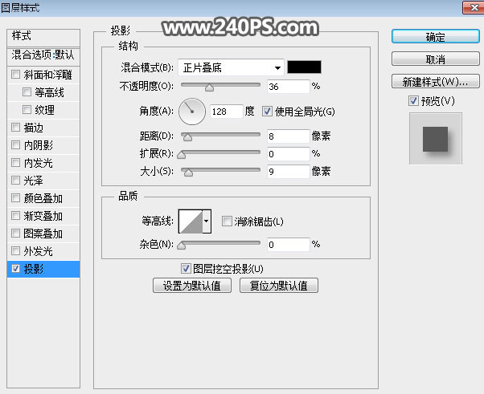This screenshot has height=394, width=484.
Task: Toggle 使用全局光 checkbox
Action: click(x=267, y=112)
